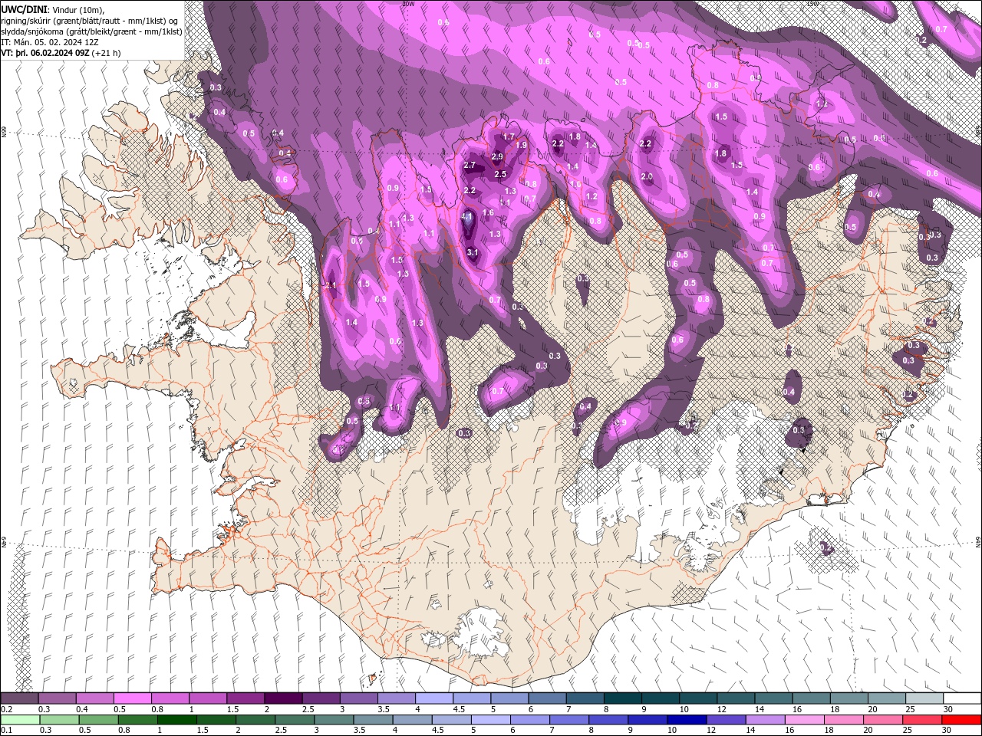This screenshot has width=982, height=736.
Task: Click top-row white swatch starting at 30
Action: [x=962, y=698]
